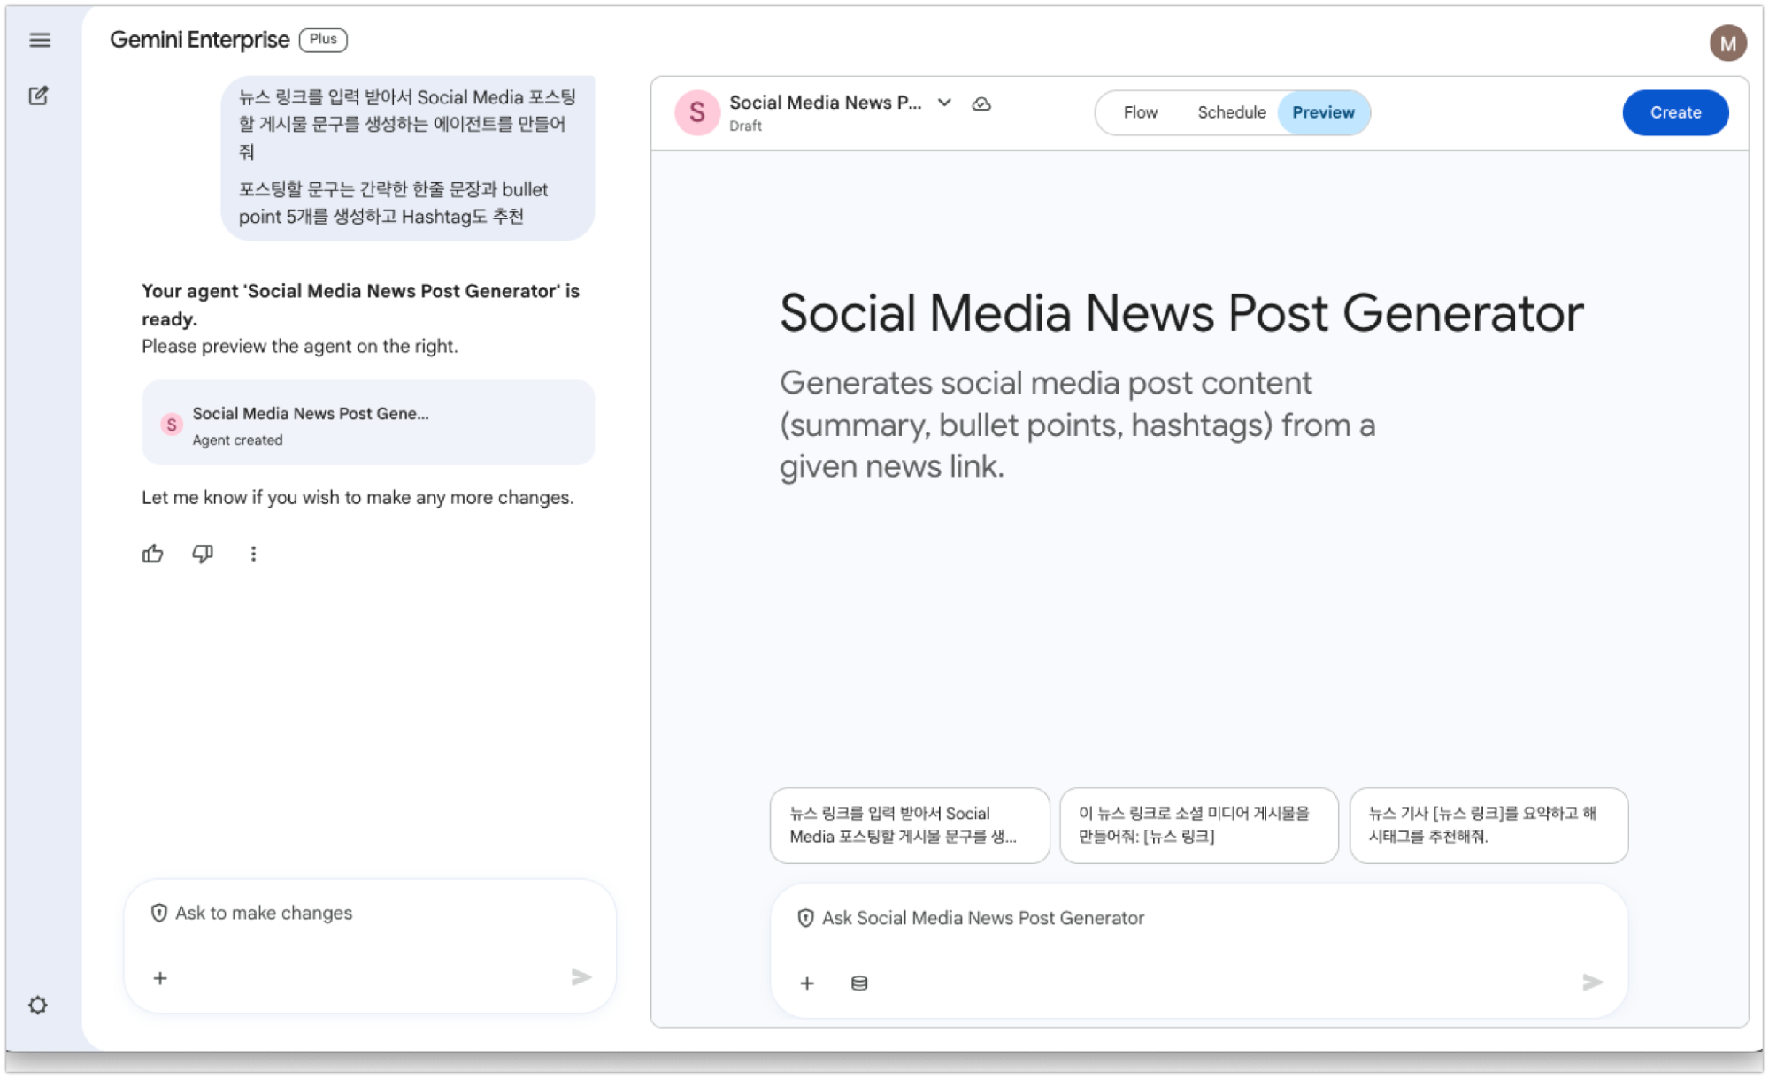Open settings gear in the sidebar
Viewport: 1769px width, 1079px height.
point(37,1005)
